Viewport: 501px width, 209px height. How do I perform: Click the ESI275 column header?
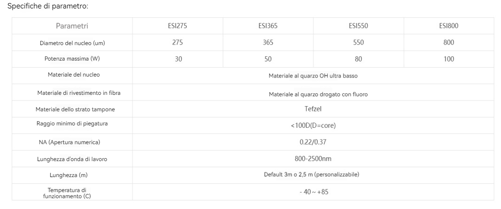(177, 26)
